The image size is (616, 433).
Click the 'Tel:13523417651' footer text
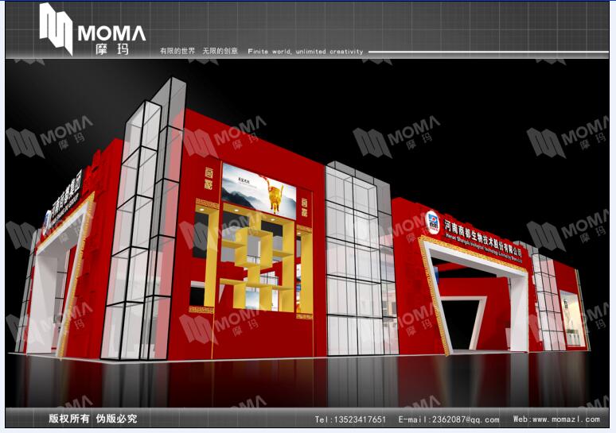[x=350, y=419]
